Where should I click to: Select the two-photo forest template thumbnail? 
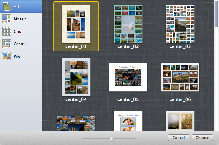click(x=180, y=121)
